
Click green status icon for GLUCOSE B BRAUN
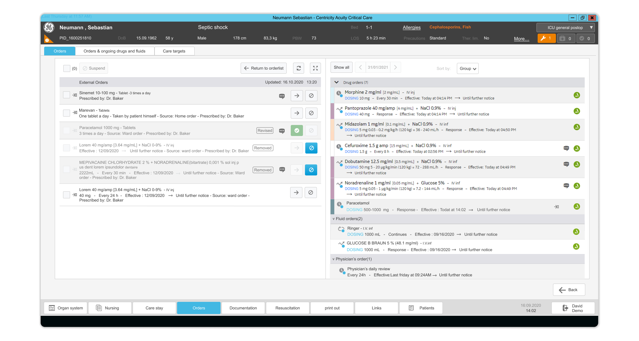576,246
